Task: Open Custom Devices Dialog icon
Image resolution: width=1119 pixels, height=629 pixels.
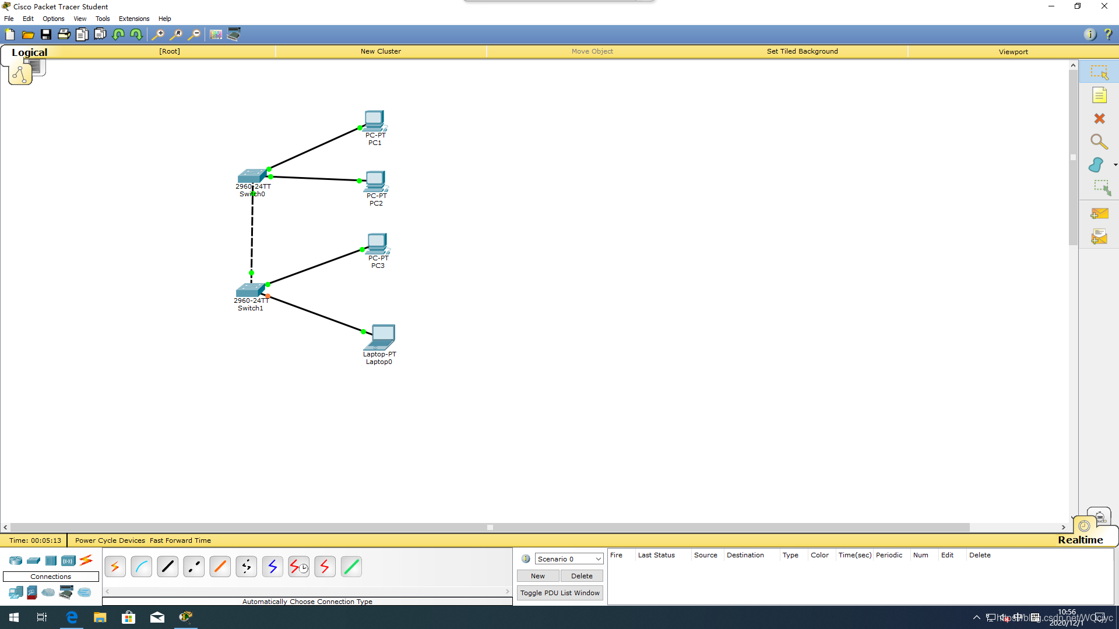Action: point(234,35)
